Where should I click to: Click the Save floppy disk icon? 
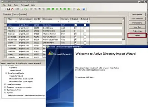pyautogui.click(x=8, y=9)
